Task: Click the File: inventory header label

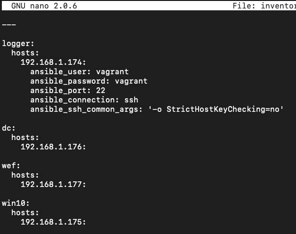Action: (x=264, y=6)
